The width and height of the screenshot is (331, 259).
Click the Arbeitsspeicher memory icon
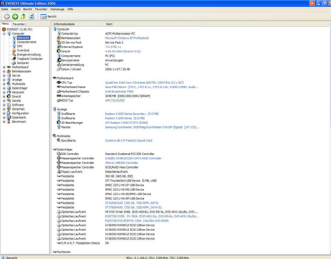[59, 96]
